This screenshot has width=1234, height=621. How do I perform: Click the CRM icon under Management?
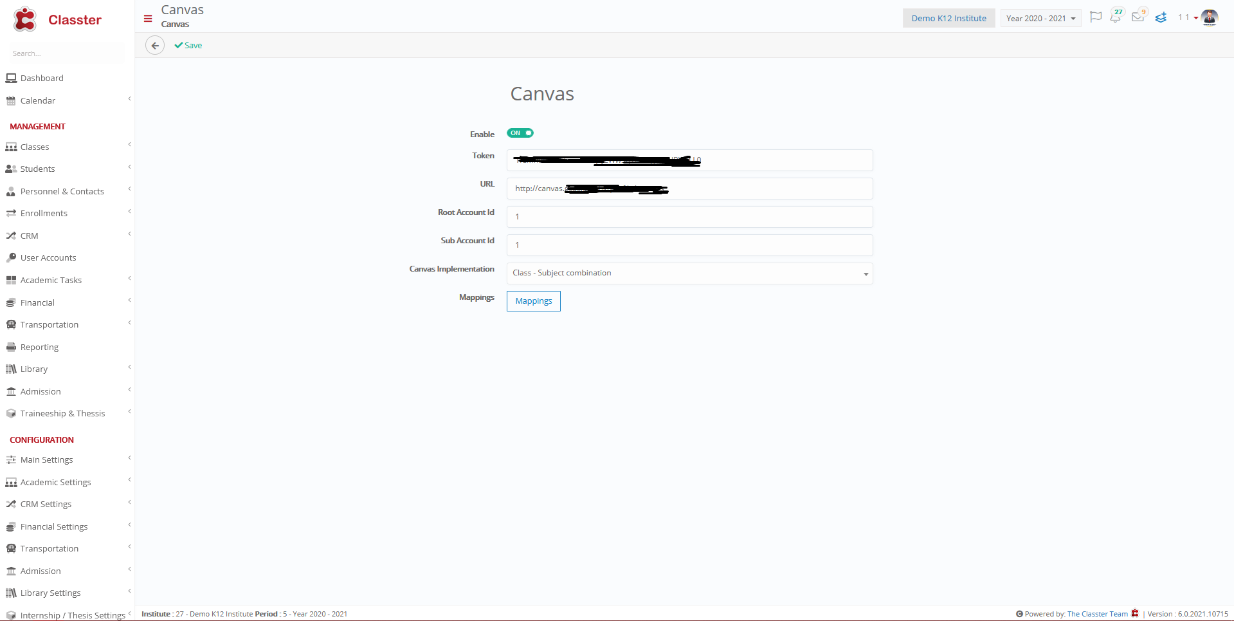pos(11,236)
